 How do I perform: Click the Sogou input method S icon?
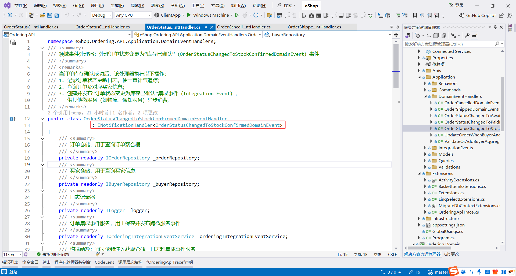454,271
